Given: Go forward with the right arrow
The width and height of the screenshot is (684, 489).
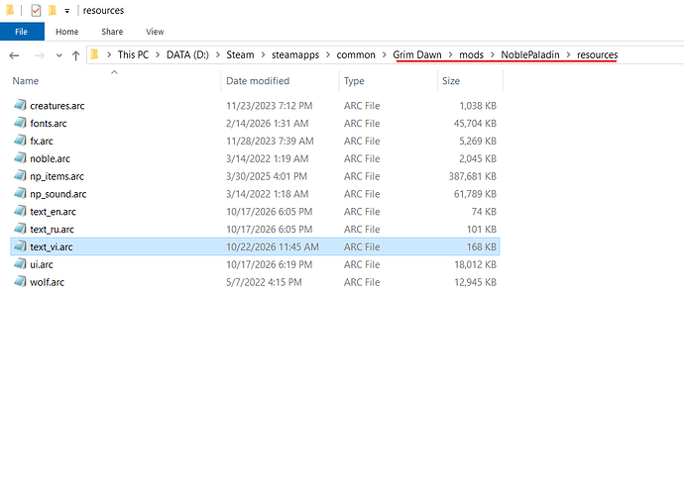Looking at the screenshot, I should (x=40, y=55).
